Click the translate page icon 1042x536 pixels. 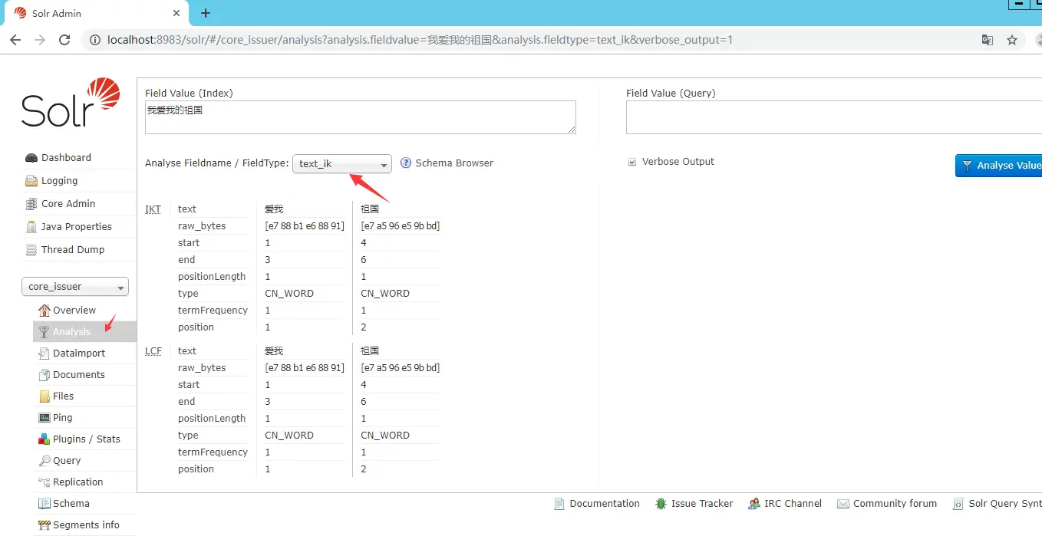click(988, 40)
